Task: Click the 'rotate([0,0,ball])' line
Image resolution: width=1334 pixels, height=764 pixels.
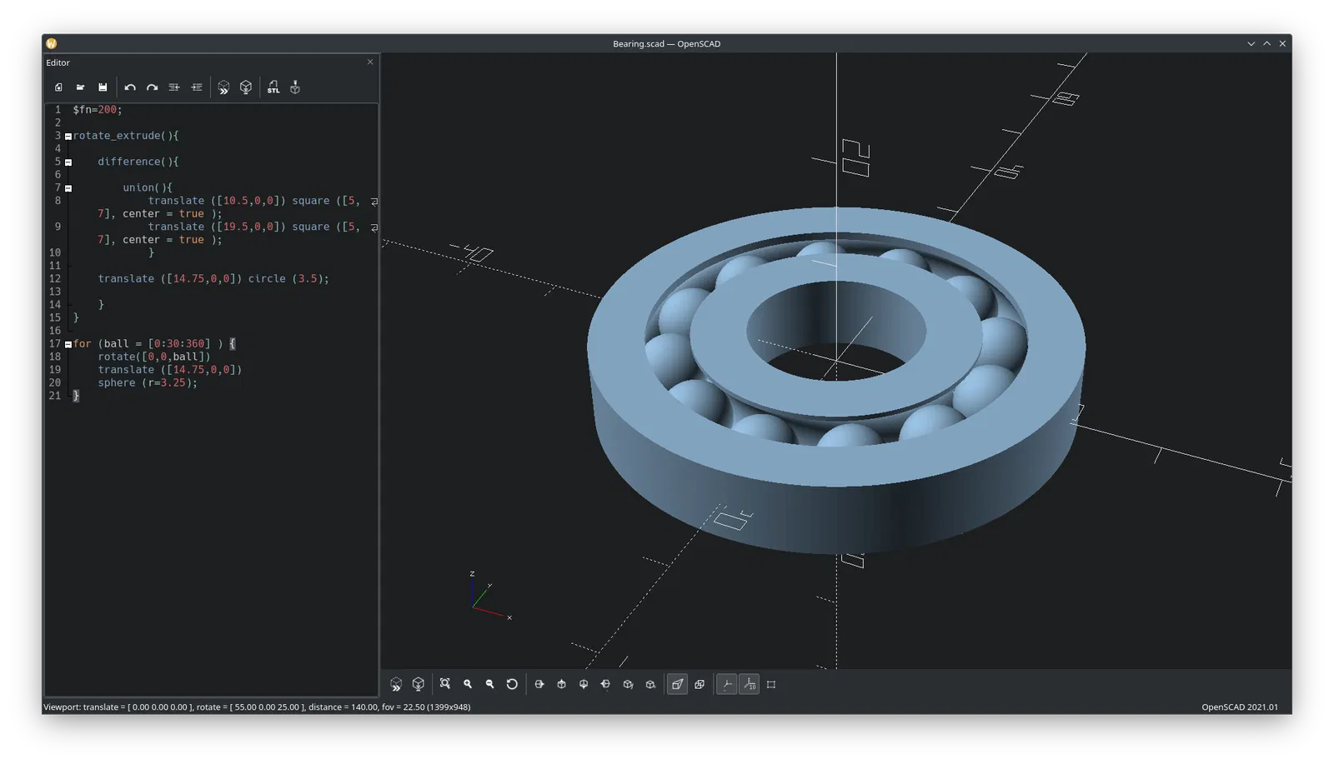Action: (x=154, y=357)
